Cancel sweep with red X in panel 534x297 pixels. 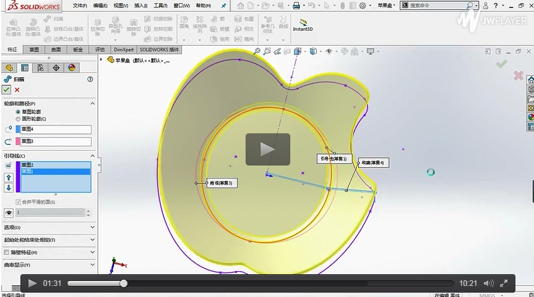tap(17, 90)
